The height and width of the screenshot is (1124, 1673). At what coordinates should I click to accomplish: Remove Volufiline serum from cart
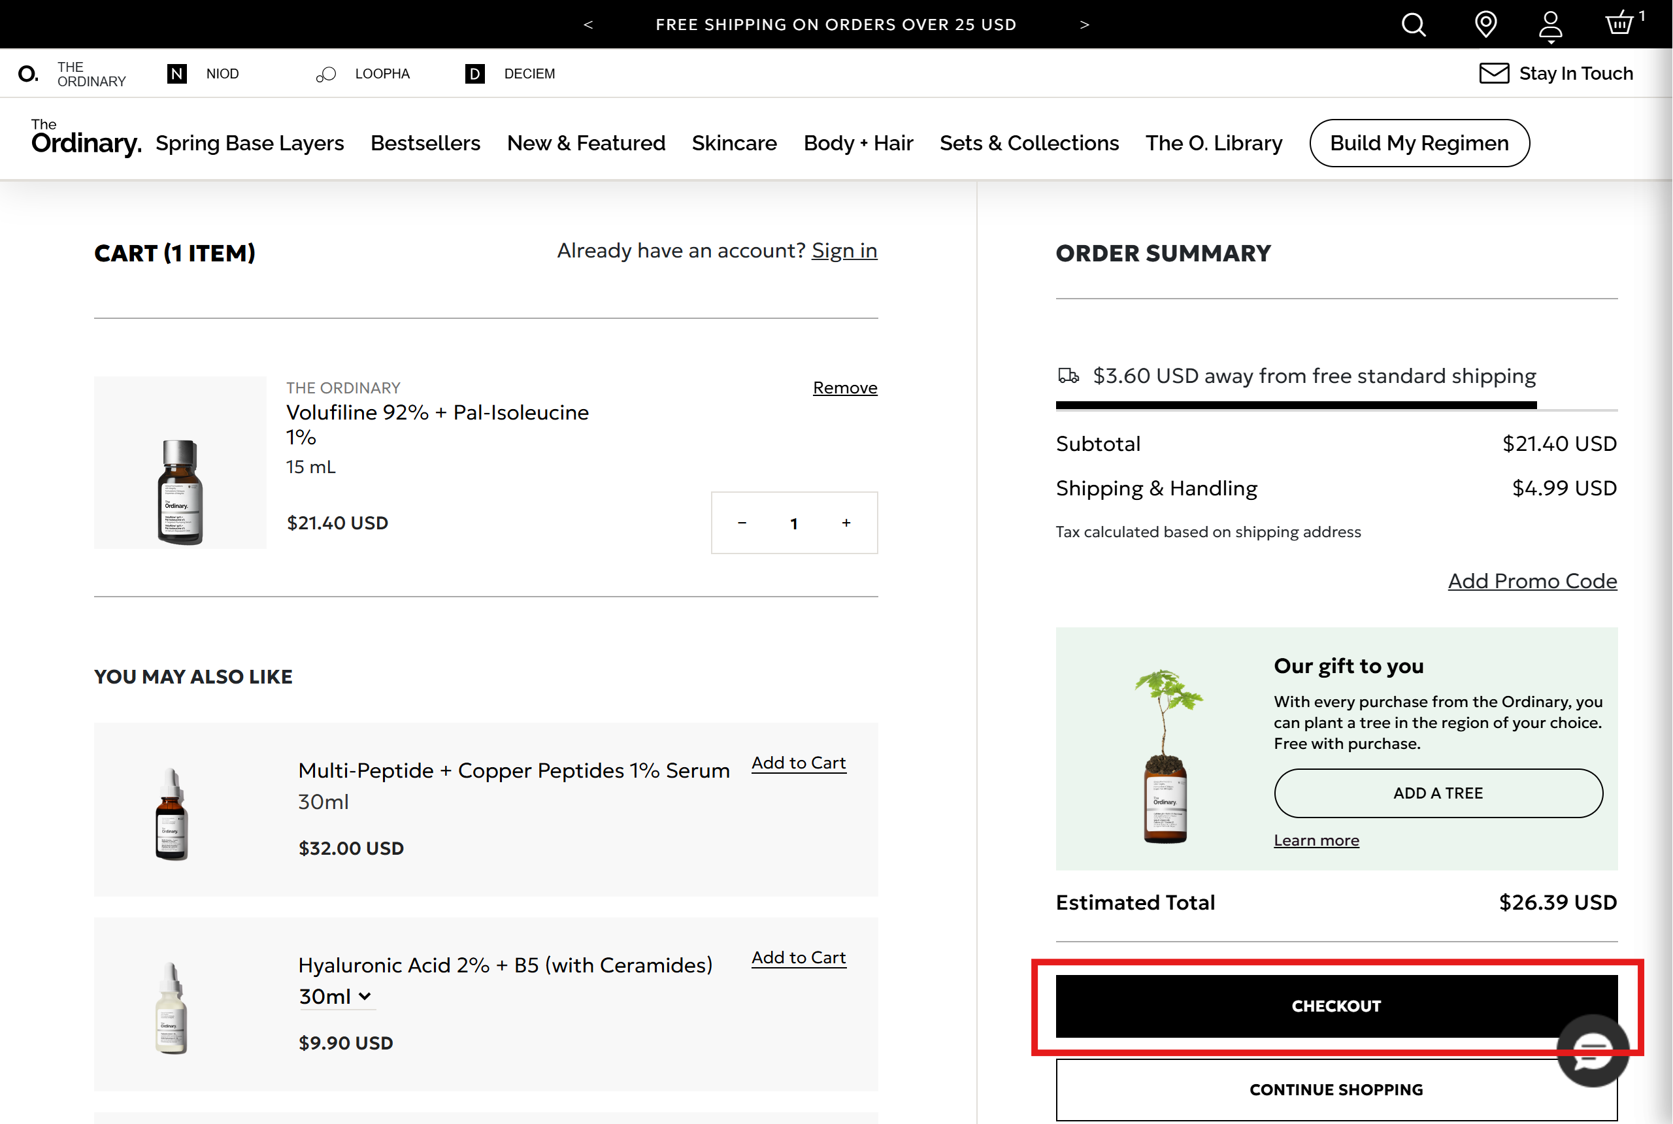tap(844, 387)
